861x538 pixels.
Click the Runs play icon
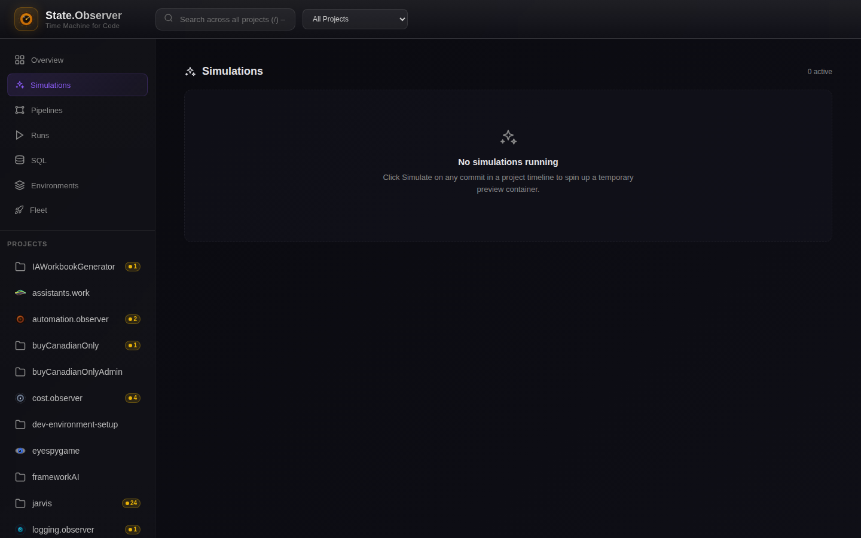[20, 135]
